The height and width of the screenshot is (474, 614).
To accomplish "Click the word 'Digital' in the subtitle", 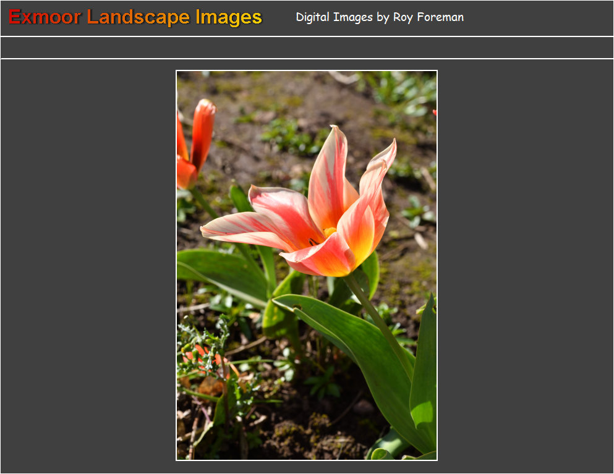I will (x=313, y=17).
